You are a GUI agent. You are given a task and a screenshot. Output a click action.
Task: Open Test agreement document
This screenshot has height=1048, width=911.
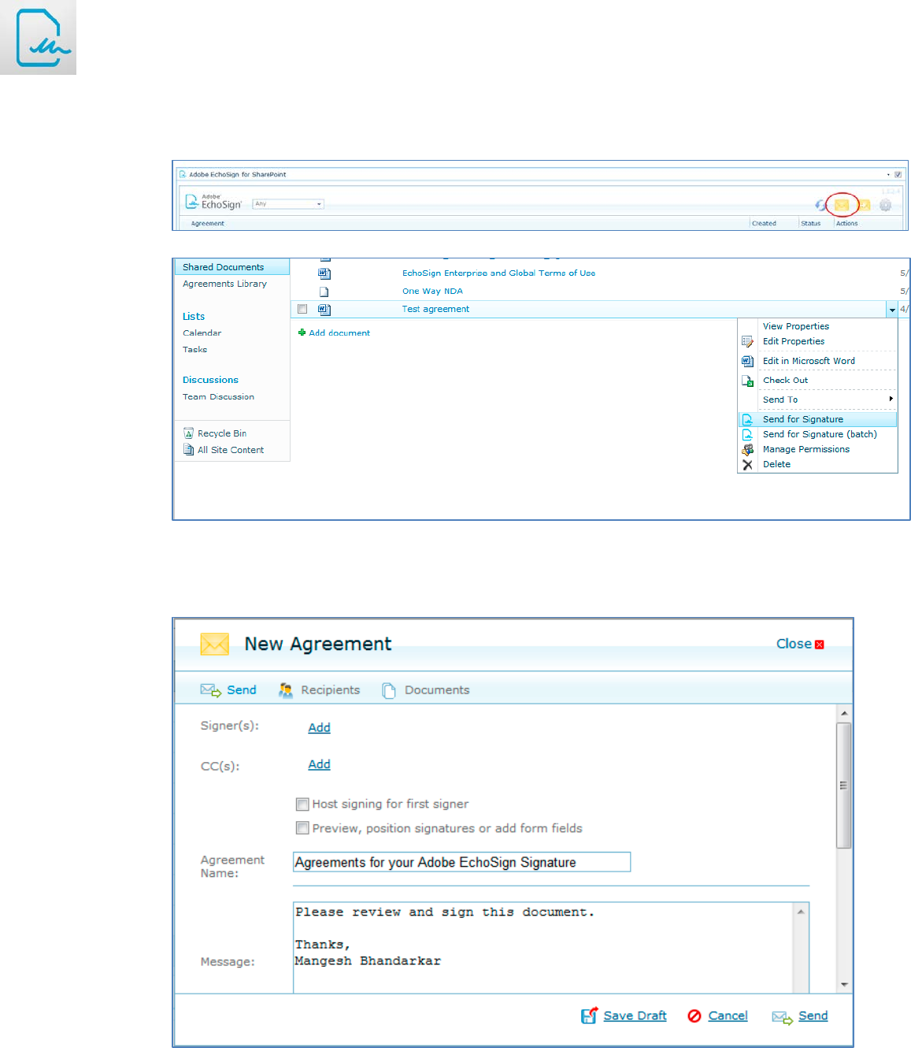[435, 309]
